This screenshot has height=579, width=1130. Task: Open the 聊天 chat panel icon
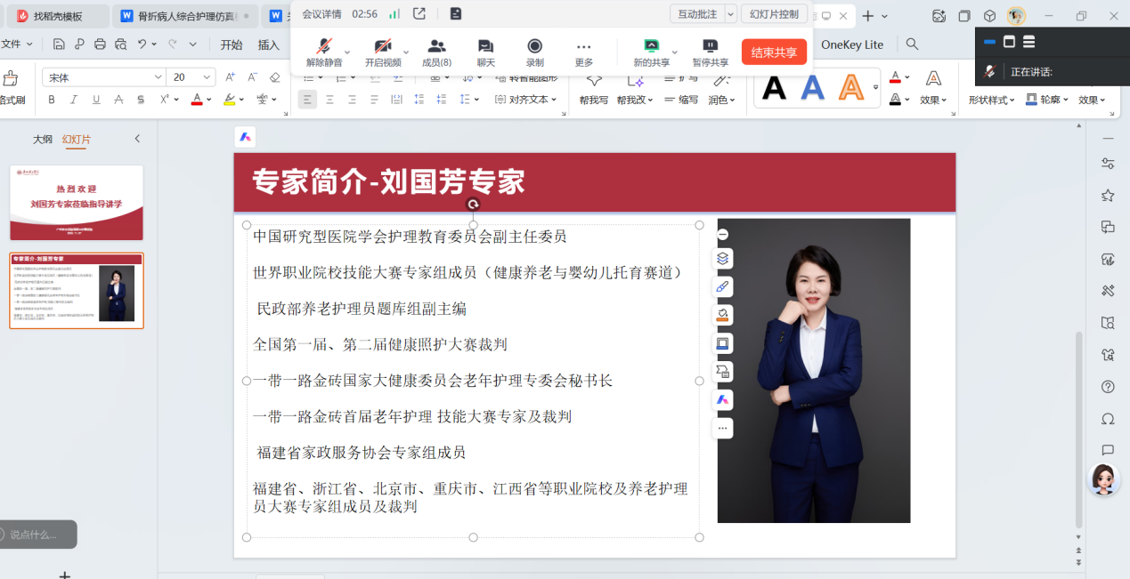(484, 49)
